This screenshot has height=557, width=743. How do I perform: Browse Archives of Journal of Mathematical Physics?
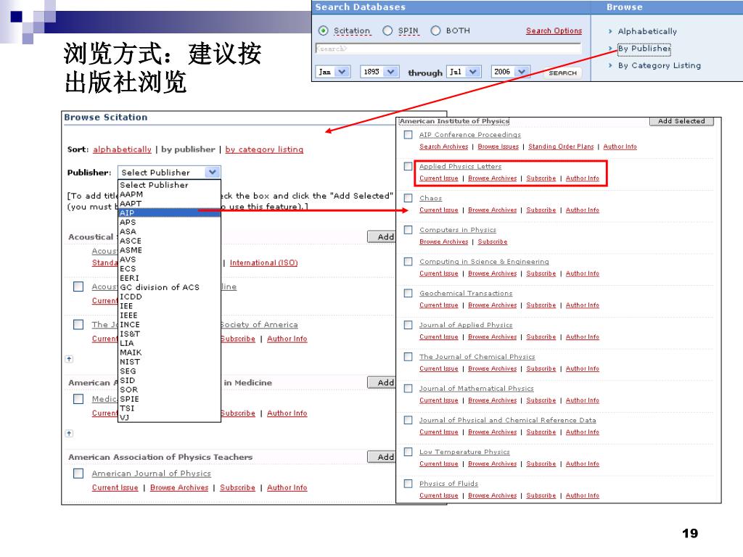tap(493, 400)
